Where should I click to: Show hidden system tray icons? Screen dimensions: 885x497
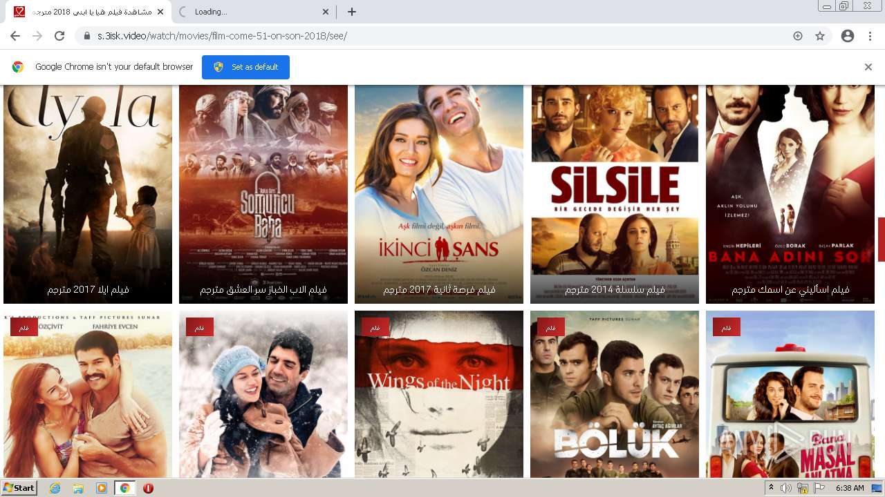(772, 488)
